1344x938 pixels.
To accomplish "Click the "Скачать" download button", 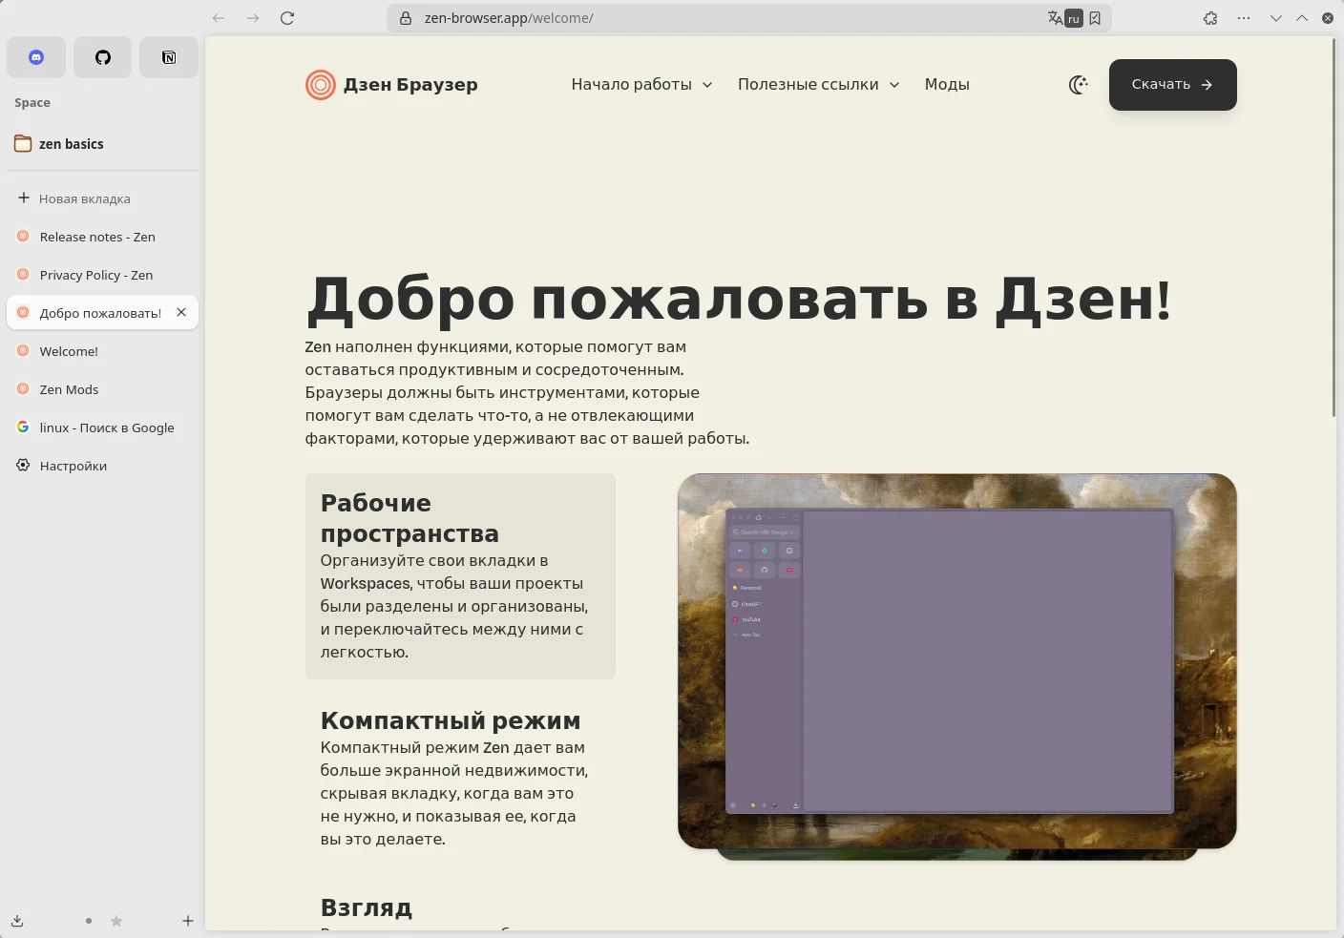I will [1172, 85].
